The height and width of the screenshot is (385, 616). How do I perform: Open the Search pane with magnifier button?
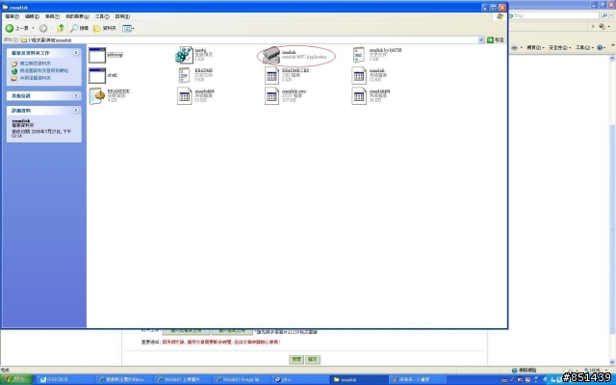[x=79, y=28]
